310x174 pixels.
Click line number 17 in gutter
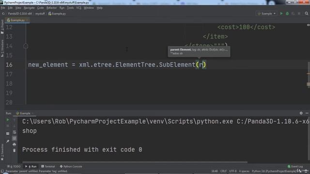9,74
